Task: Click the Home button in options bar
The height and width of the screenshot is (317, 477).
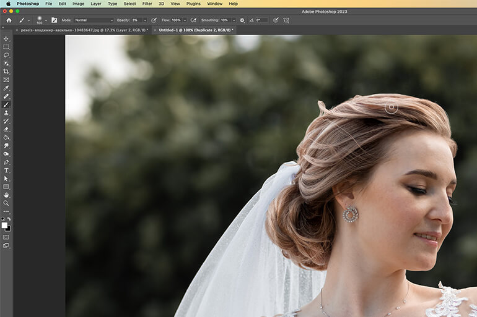Action: pyautogui.click(x=9, y=20)
